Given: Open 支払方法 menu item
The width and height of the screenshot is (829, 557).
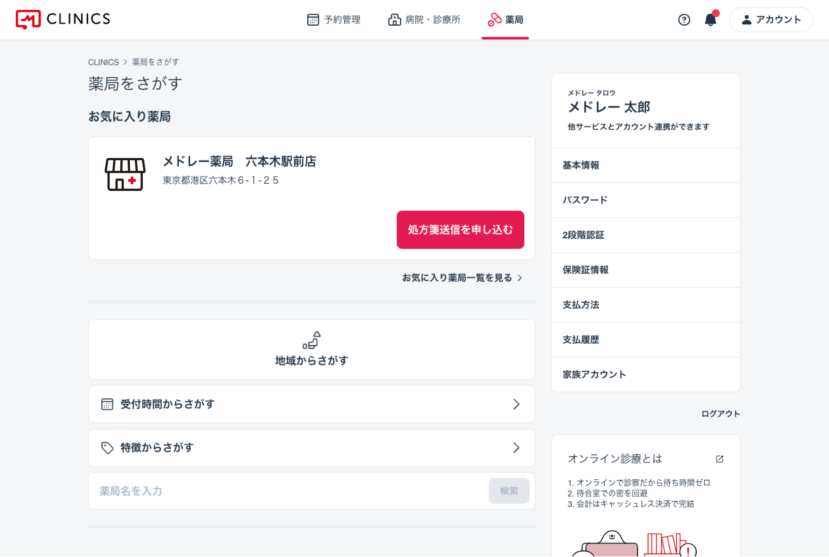Looking at the screenshot, I should pos(646,305).
